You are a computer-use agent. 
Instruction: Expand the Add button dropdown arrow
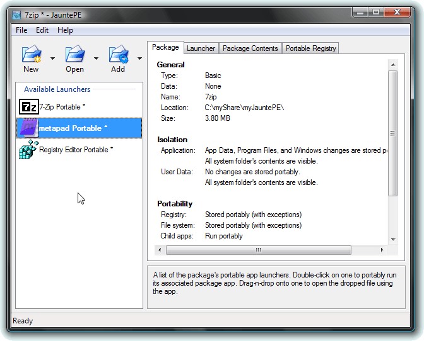coord(139,59)
